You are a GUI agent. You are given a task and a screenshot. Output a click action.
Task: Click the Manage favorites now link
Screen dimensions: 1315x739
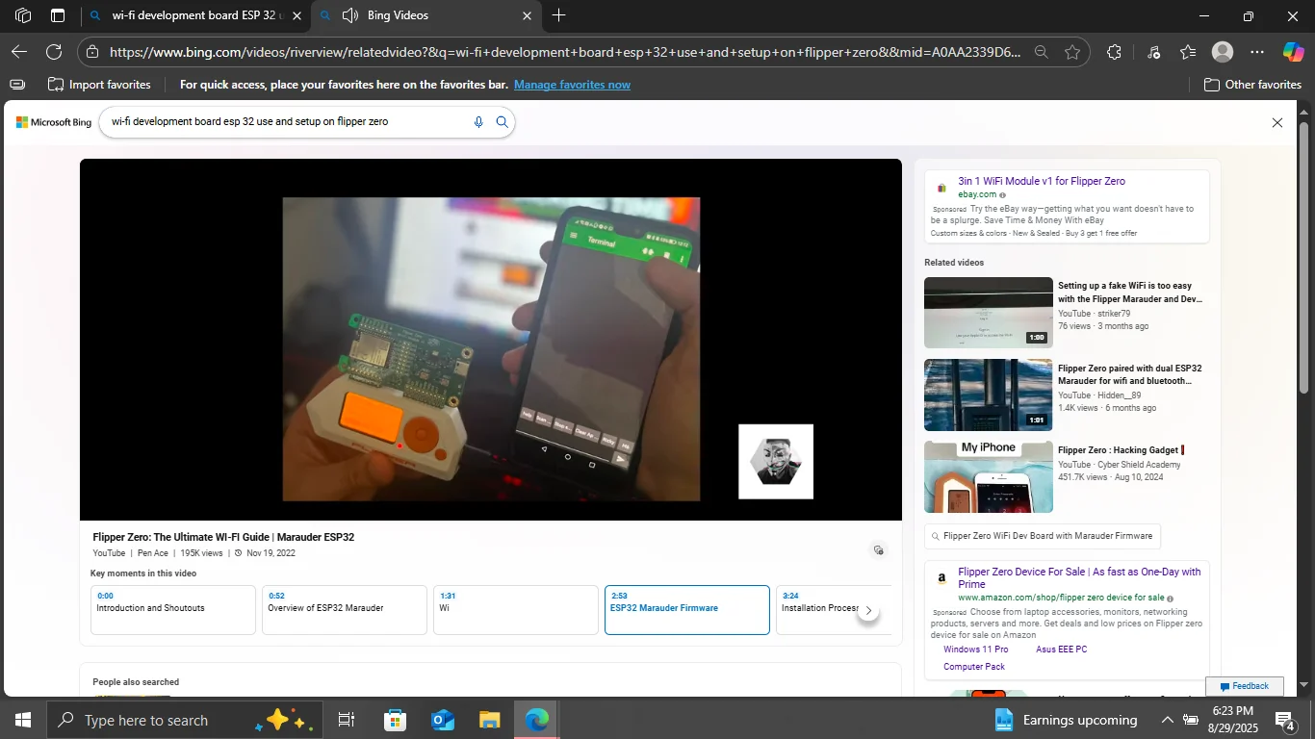coord(572,85)
